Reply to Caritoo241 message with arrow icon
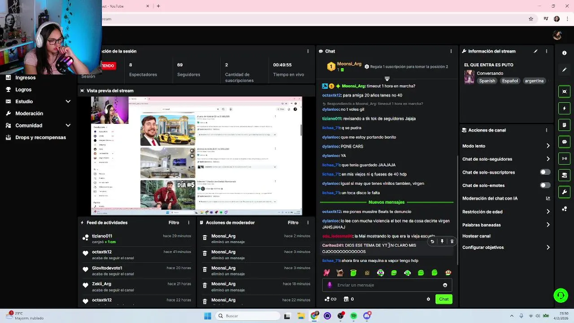574x323 pixels. coord(432,241)
